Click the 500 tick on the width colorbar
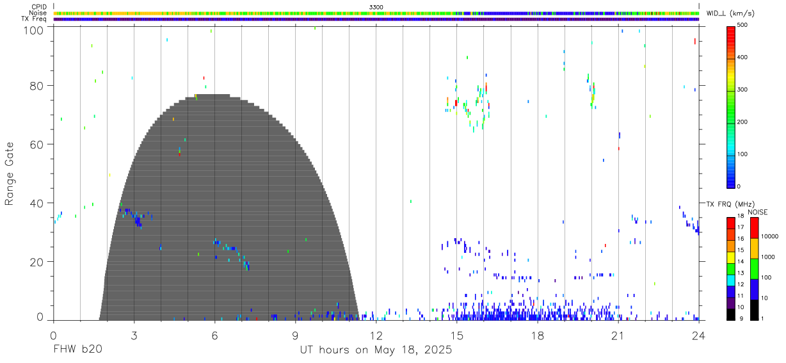The width and height of the screenshot is (786, 363). click(742, 25)
